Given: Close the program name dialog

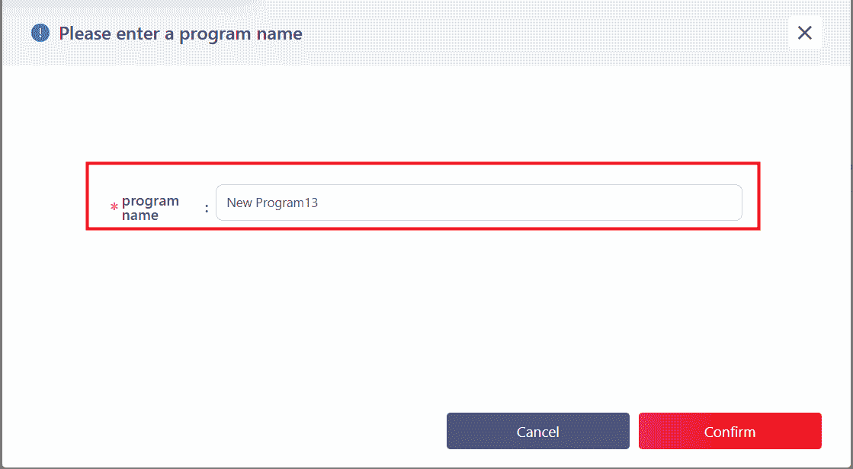Looking at the screenshot, I should click(805, 33).
